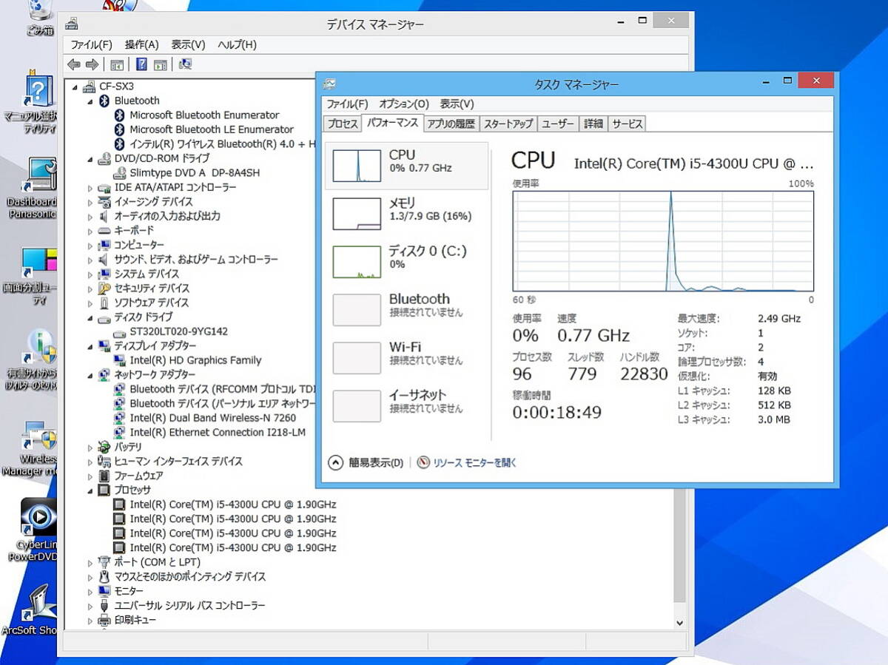Switch to the 詳細 tab
The image size is (888, 665).
point(593,124)
